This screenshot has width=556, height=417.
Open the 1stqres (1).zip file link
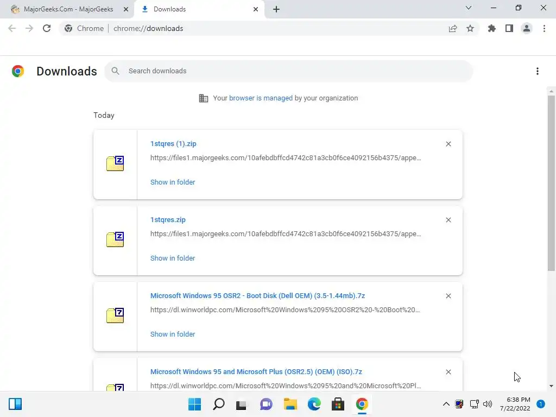pyautogui.click(x=173, y=144)
